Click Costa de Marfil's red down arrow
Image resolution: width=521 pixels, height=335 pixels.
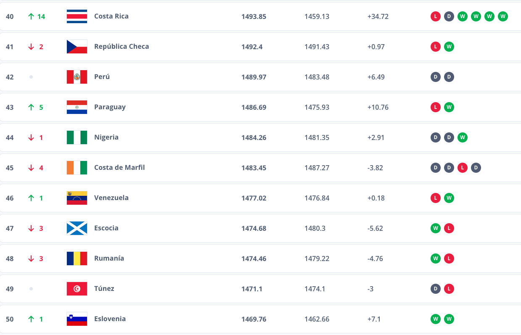pyautogui.click(x=31, y=168)
